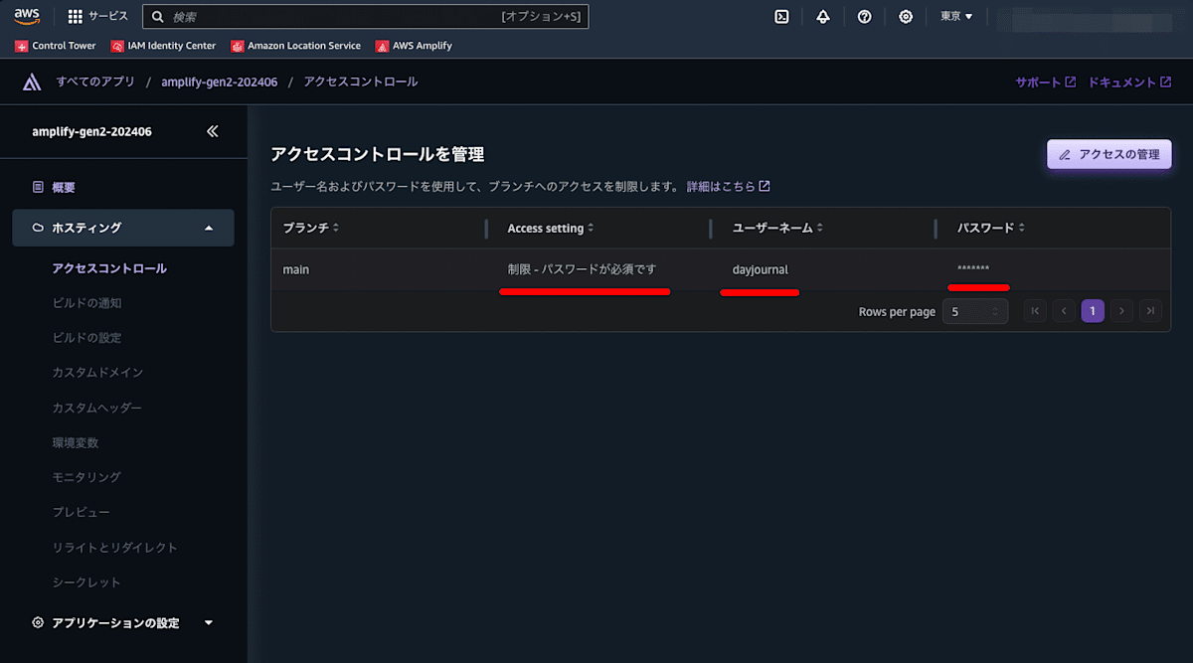1193x663 pixels.
Task: Select プレビュー in the sidebar
Action: click(x=81, y=512)
